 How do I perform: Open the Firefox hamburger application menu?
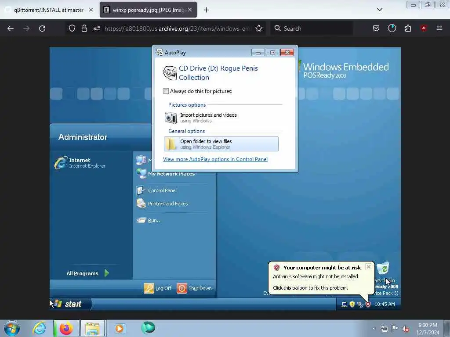(x=439, y=28)
